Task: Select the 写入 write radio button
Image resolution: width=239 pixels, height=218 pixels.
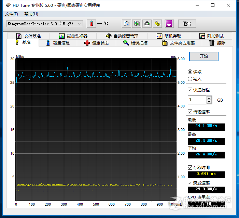Action: tap(190, 79)
